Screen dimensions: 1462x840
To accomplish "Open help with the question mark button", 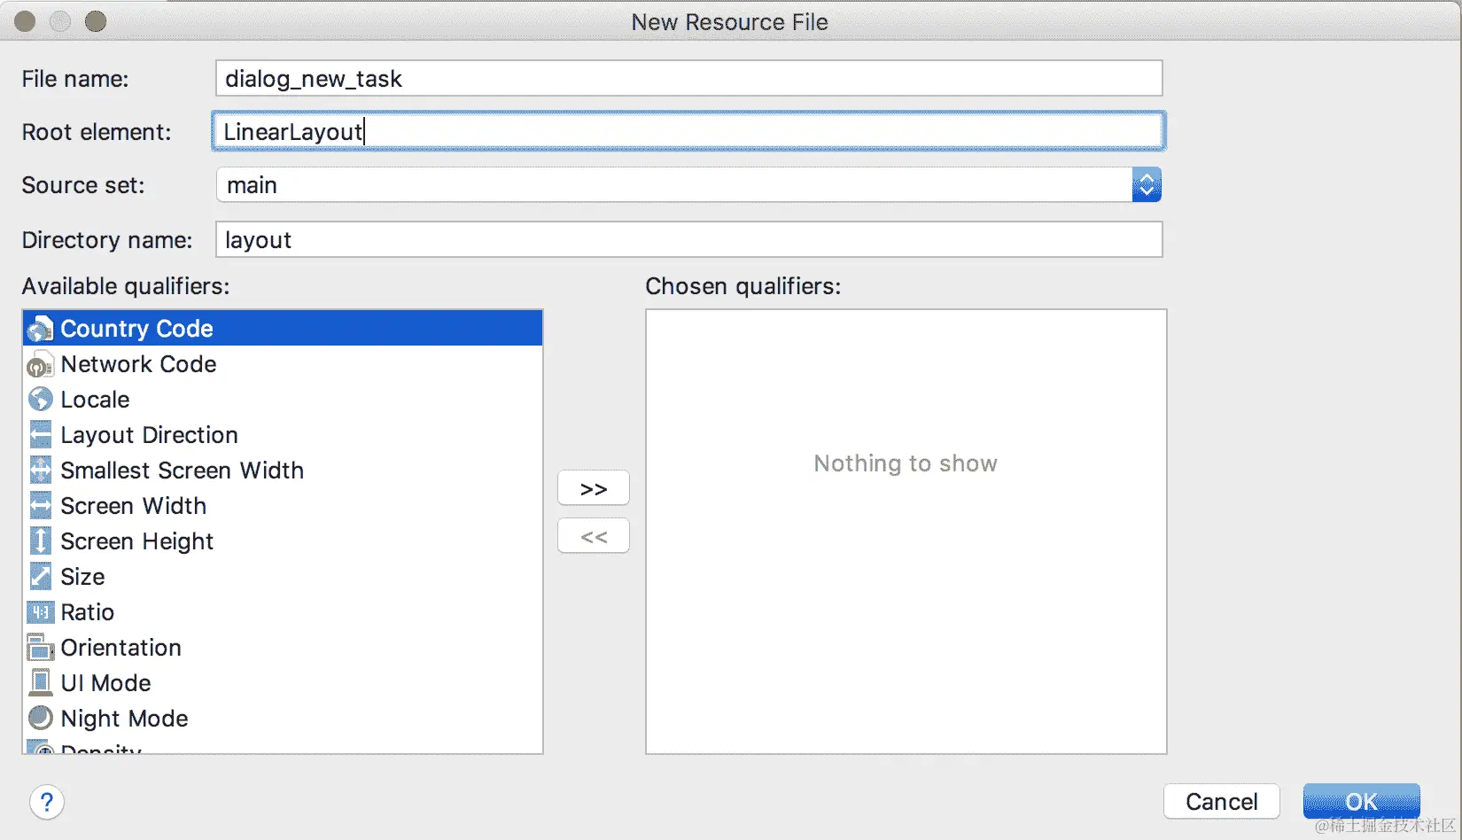I will (47, 803).
